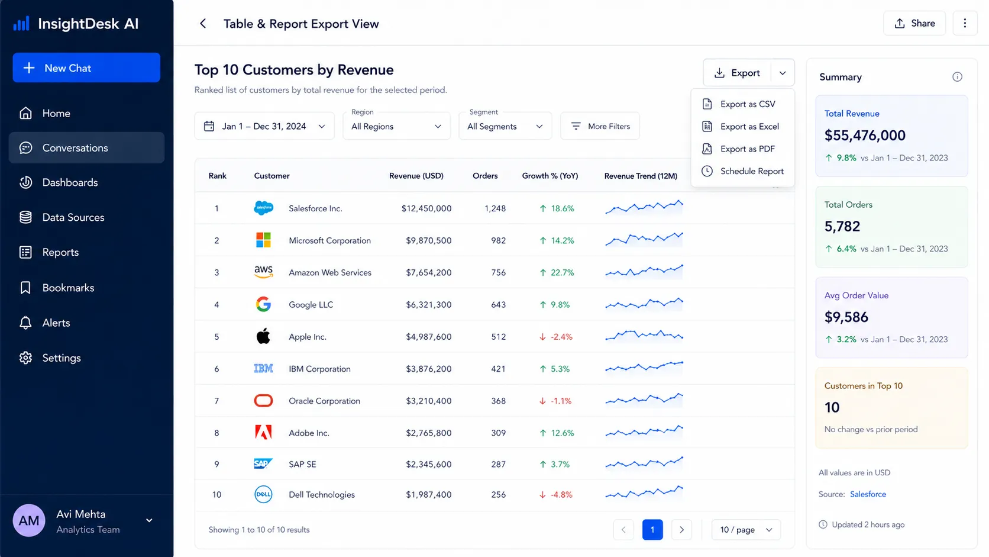Viewport: 989px width, 557px height.
Task: Click the Orders column header
Action: point(485,176)
